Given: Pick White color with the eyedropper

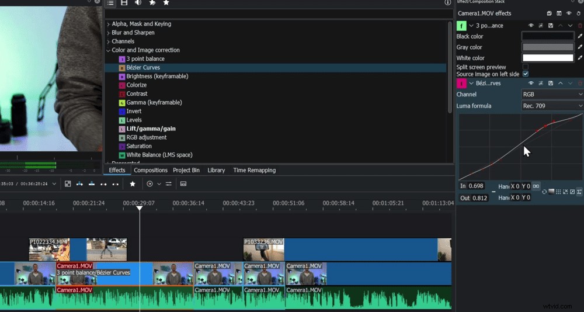Looking at the screenshot, I should point(580,58).
